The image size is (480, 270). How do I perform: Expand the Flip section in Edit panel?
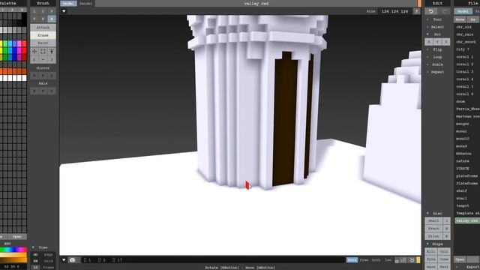point(437,49)
